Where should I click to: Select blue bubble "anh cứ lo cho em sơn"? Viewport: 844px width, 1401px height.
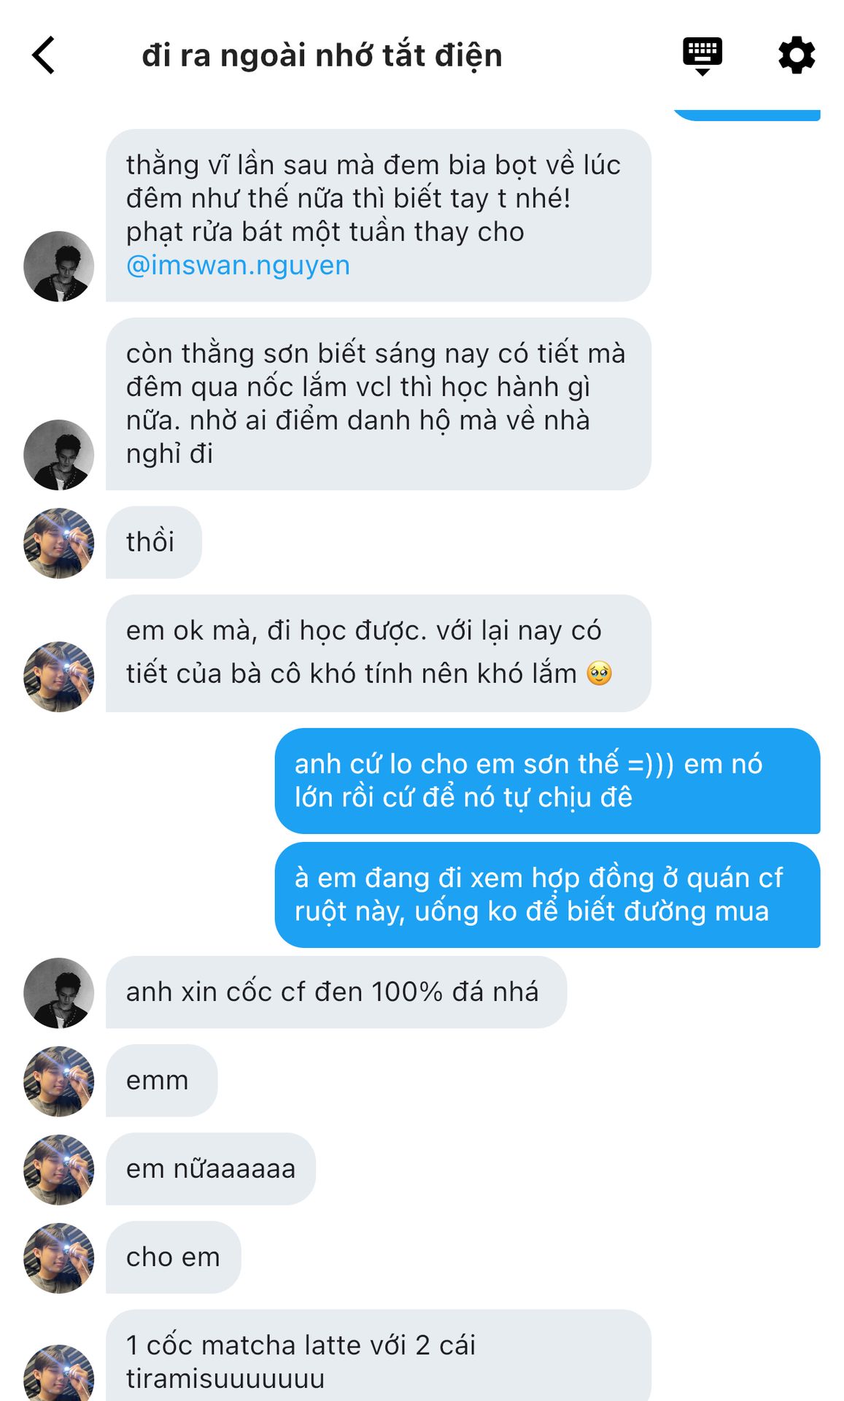click(x=547, y=781)
